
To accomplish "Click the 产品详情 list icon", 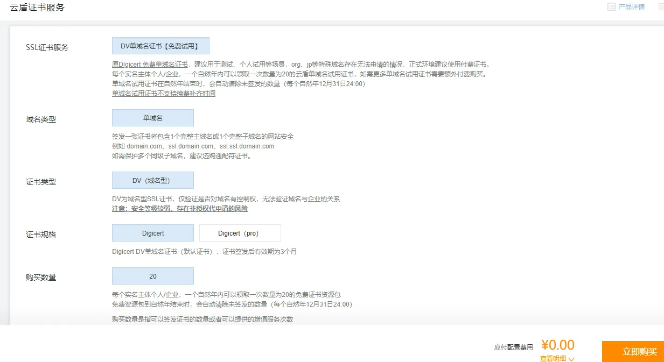I will tap(612, 6).
